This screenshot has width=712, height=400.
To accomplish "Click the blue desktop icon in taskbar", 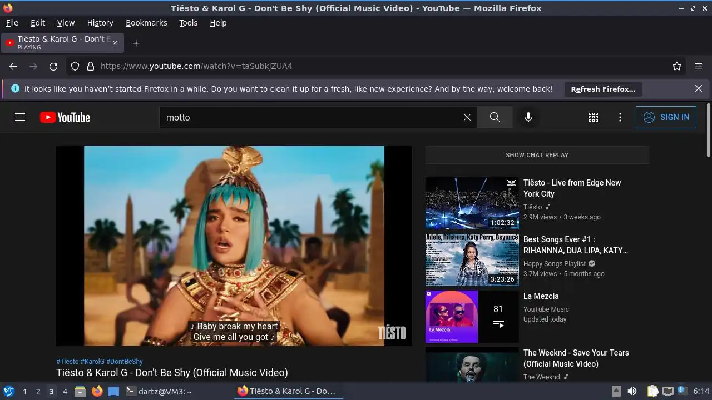I will click(x=113, y=391).
